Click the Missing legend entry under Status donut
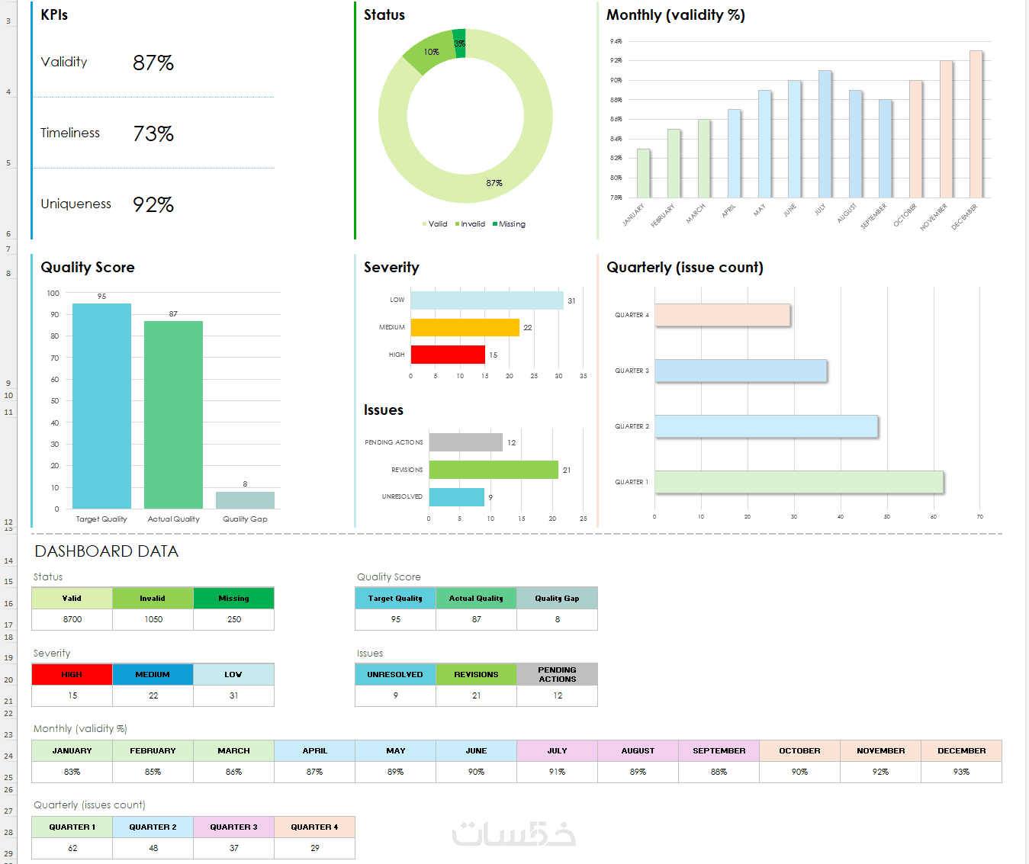This screenshot has height=864, width=1029. [509, 224]
